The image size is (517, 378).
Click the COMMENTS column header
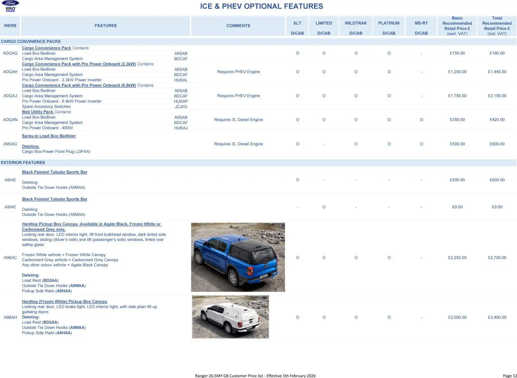tap(238, 26)
